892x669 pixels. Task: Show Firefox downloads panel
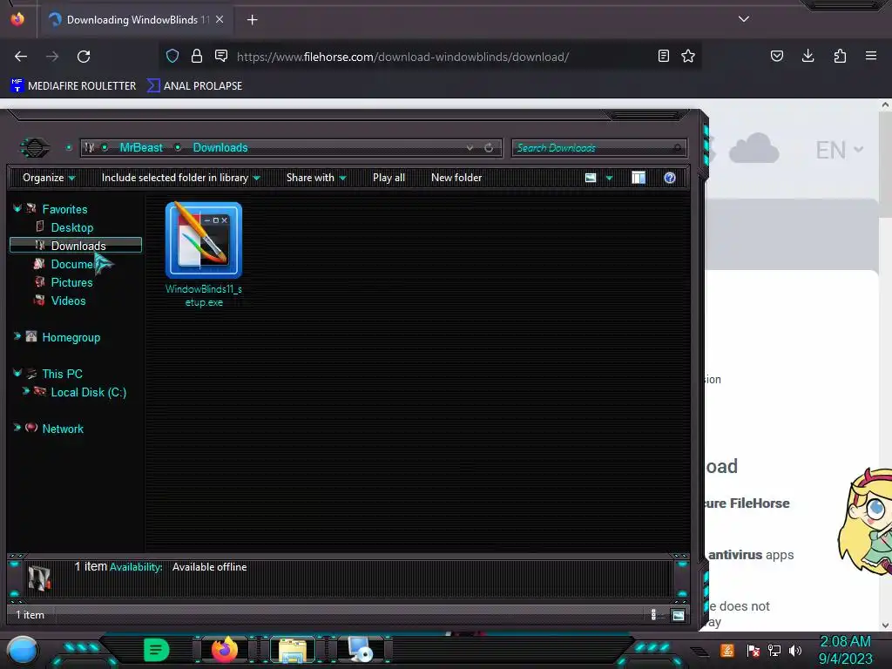click(808, 56)
